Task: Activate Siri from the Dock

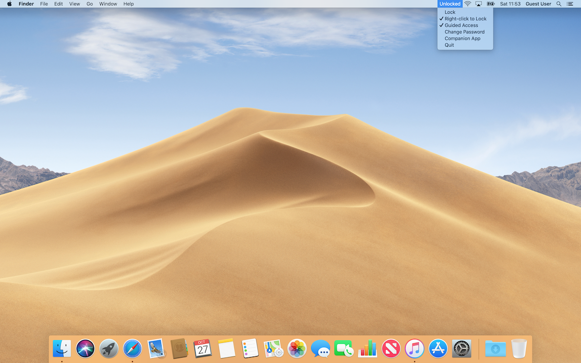Action: (85, 349)
